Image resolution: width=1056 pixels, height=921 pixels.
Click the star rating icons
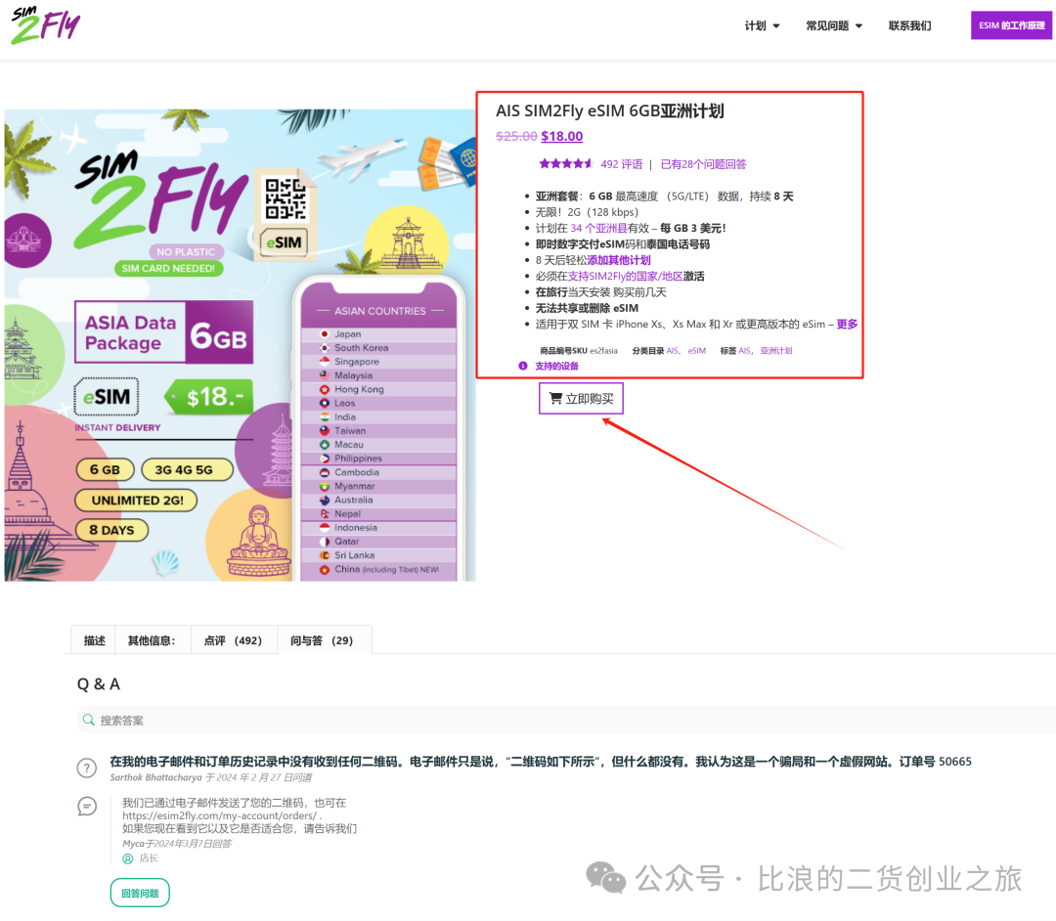[565, 164]
